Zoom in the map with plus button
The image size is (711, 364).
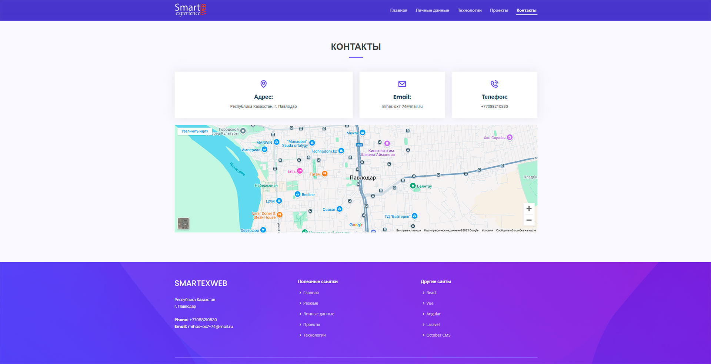(529, 209)
